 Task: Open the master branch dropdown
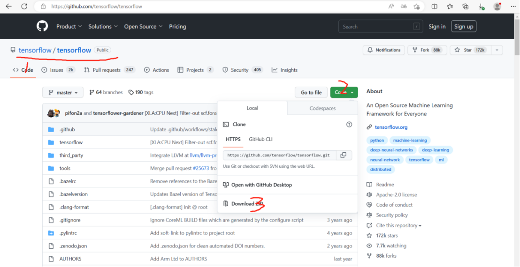[63, 93]
